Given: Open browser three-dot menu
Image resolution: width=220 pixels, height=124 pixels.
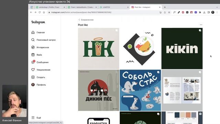Looking at the screenshot, I should point(217,12).
